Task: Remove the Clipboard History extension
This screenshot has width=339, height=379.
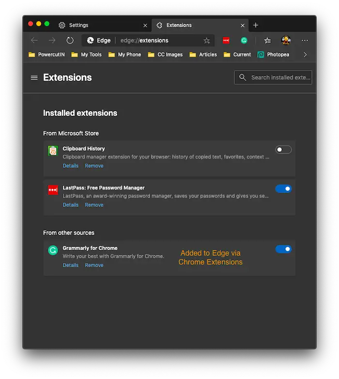Action: pyautogui.click(x=94, y=166)
